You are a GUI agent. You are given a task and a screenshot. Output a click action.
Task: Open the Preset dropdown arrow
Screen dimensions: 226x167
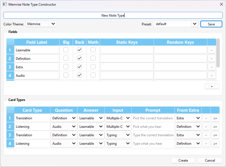click(x=194, y=24)
